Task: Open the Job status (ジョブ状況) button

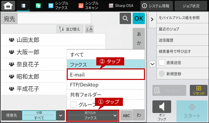Action: tap(191, 6)
